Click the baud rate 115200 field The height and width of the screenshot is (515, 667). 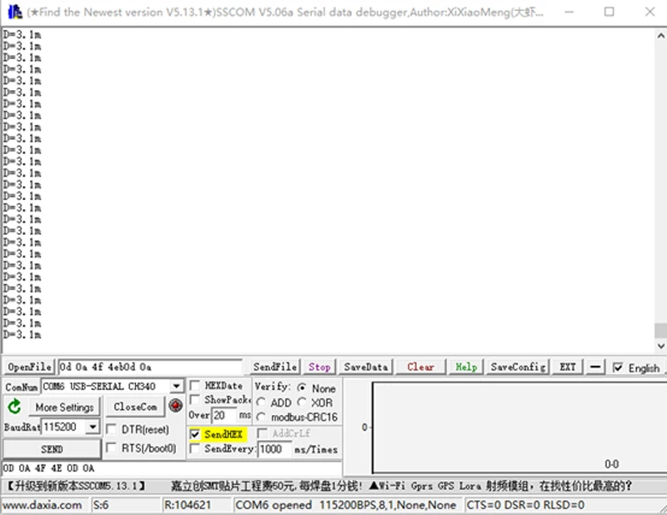click(x=64, y=426)
